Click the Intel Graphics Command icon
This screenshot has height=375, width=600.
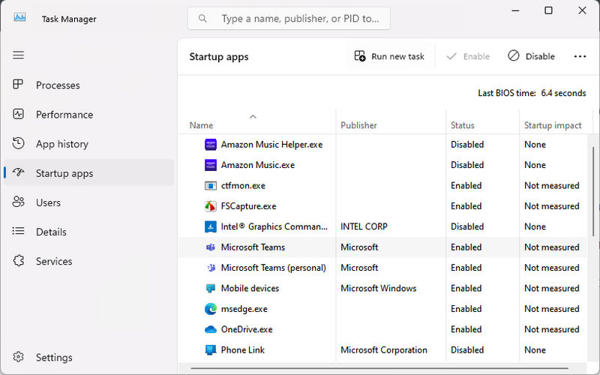[x=211, y=226]
